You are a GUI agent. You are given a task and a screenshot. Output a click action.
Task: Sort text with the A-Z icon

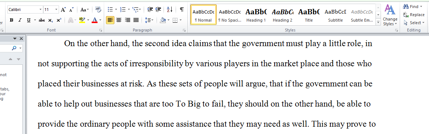[170, 10]
